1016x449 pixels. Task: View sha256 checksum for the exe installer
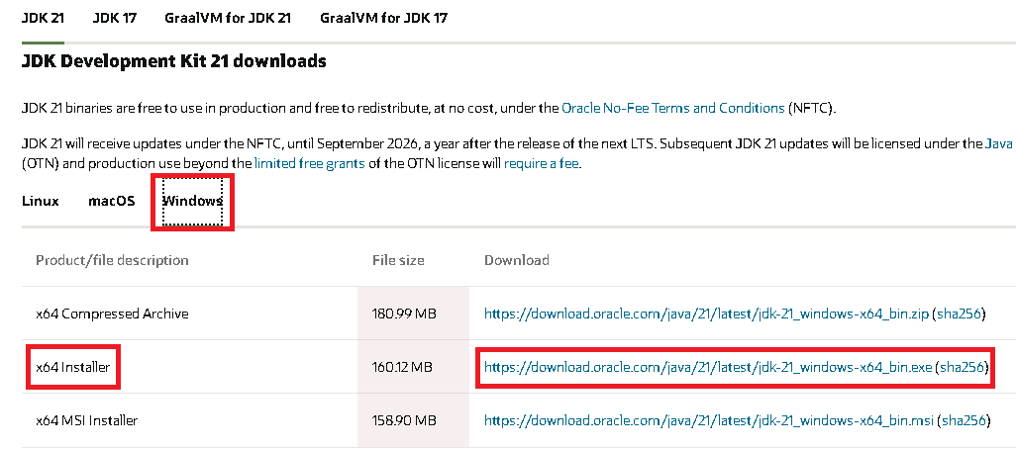pos(964,367)
